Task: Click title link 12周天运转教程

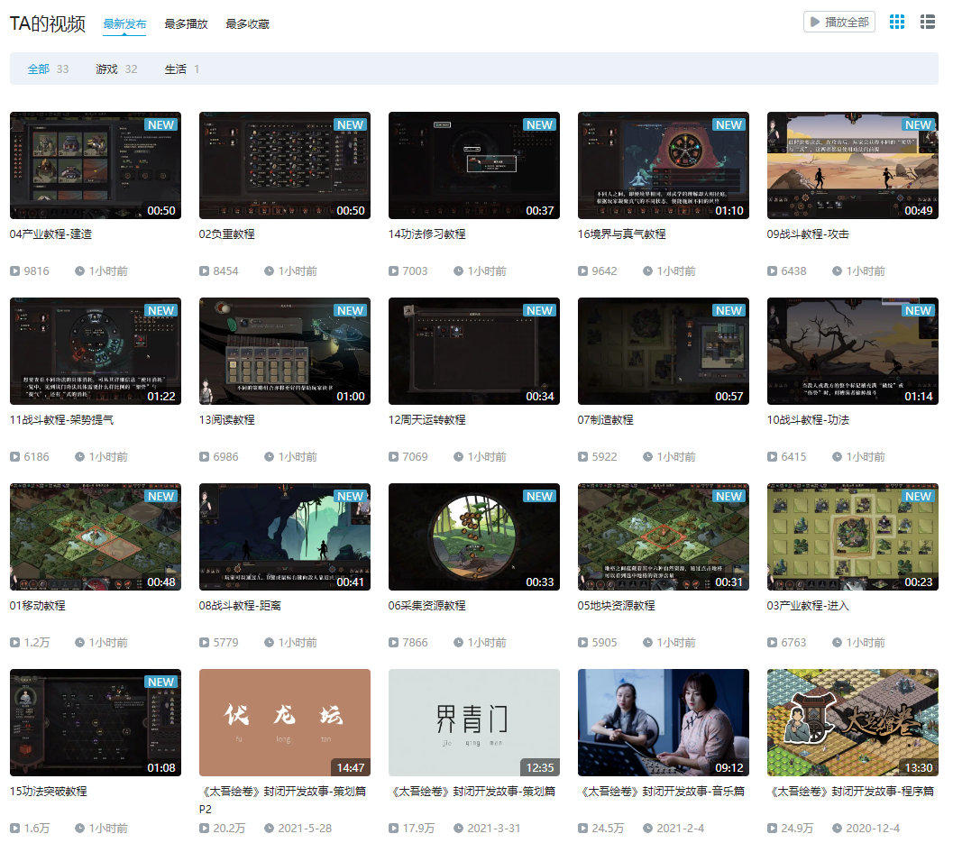Action: 427,420
